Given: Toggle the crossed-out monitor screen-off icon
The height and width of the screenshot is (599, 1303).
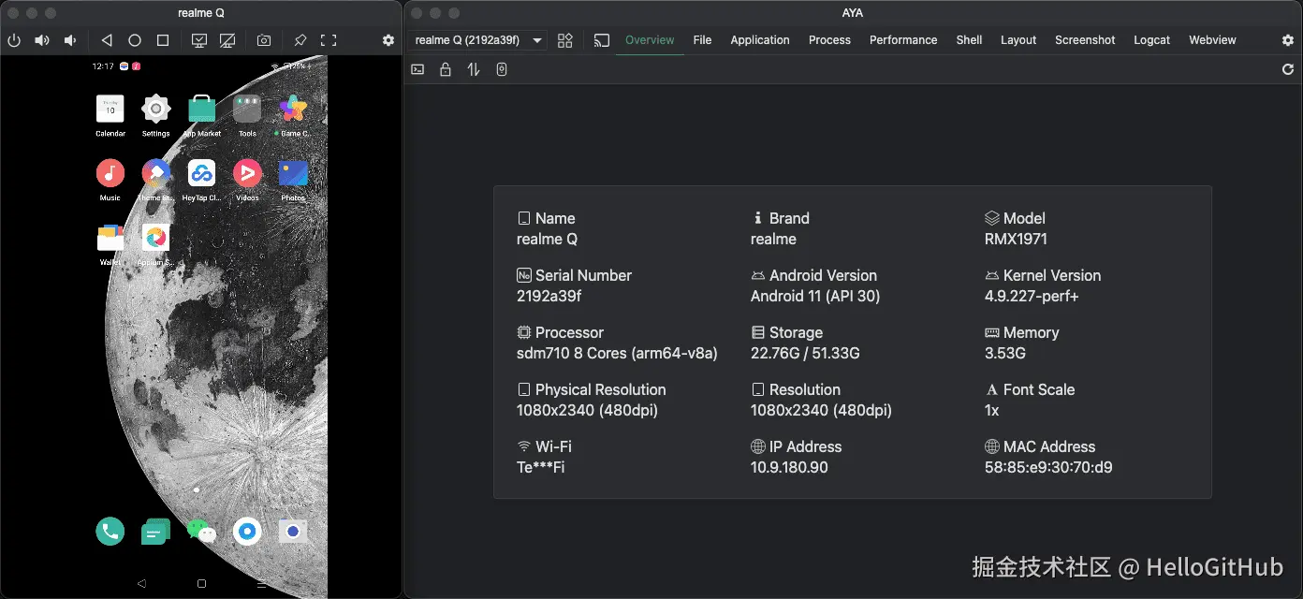Looking at the screenshot, I should click(x=227, y=40).
